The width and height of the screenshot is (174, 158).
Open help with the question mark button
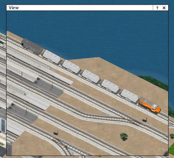click(x=157, y=8)
